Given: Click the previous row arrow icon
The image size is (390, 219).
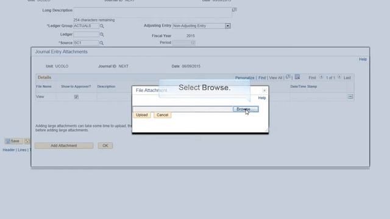Looking at the screenshot, I should (321, 77).
